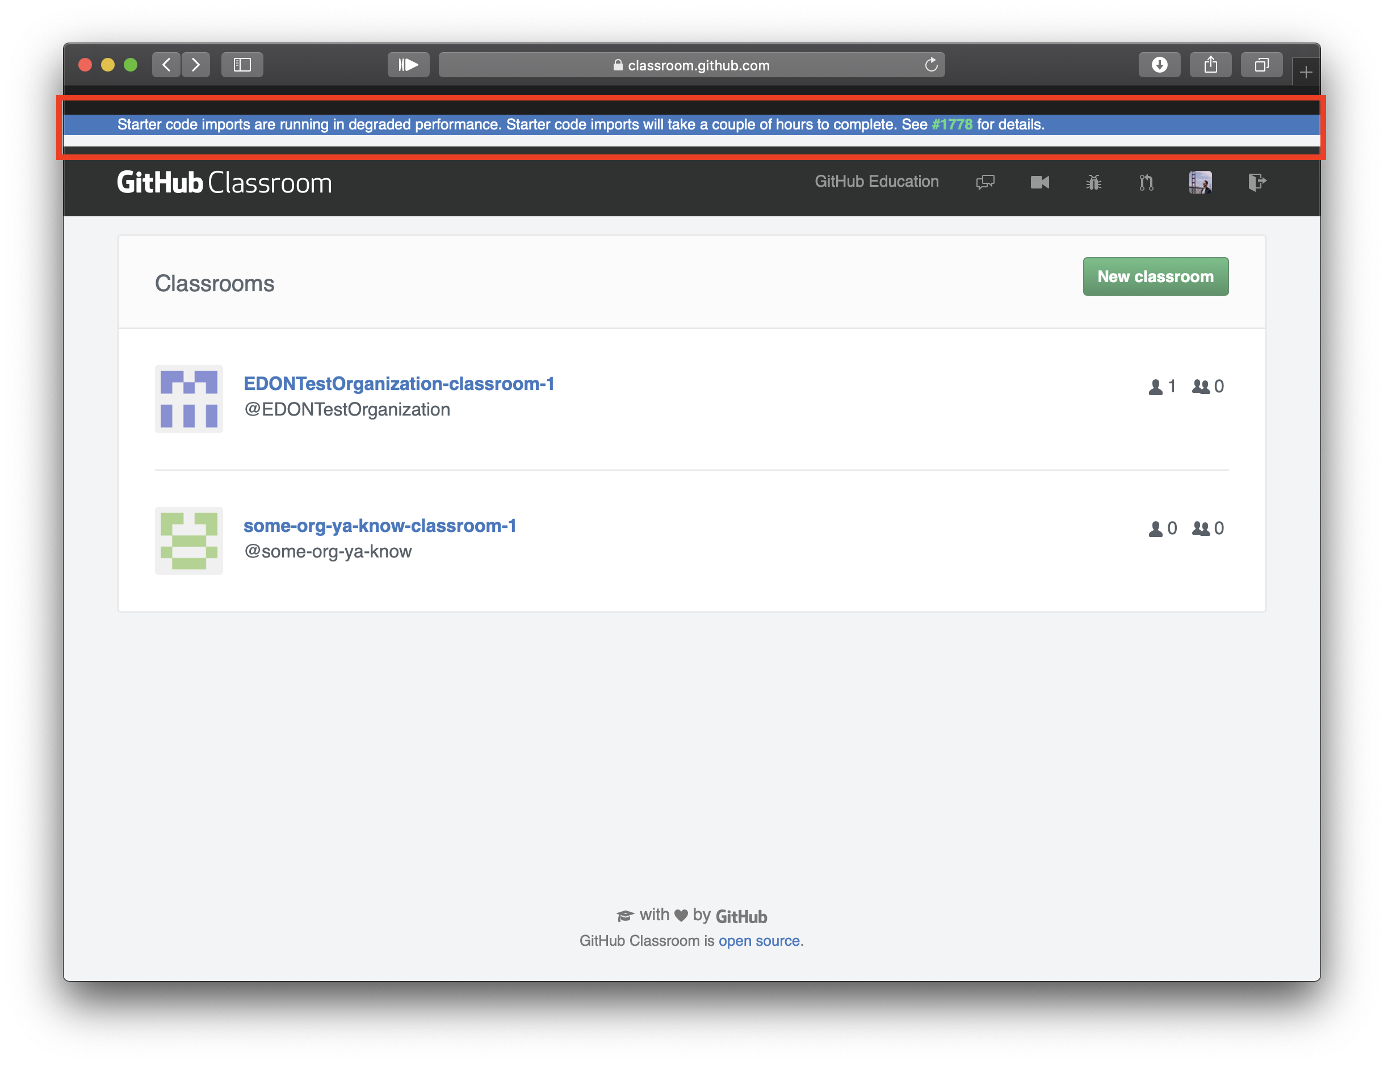Click the Safari share icon
The image size is (1384, 1065).
(x=1210, y=65)
